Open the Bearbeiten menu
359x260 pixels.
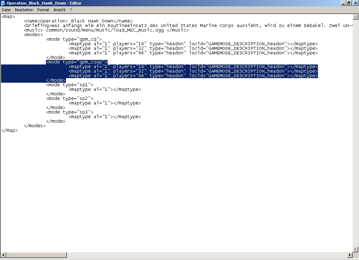point(24,10)
